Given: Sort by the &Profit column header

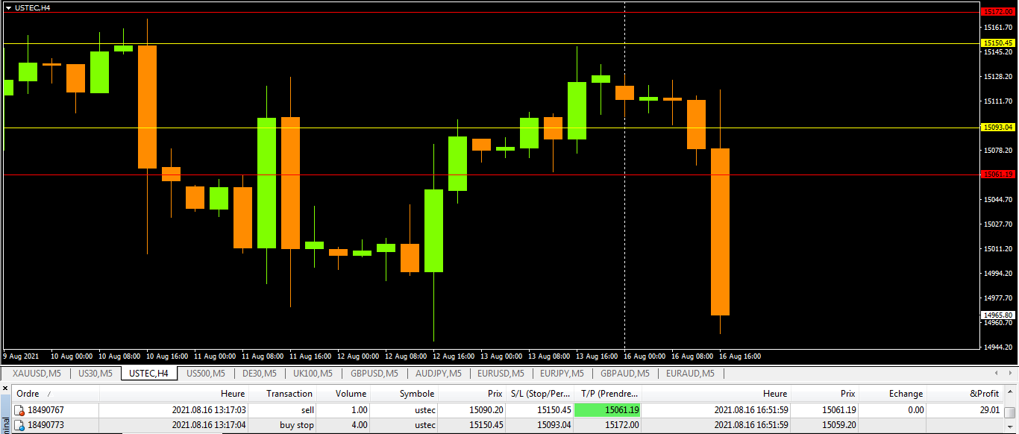Looking at the screenshot, I should pos(984,394).
